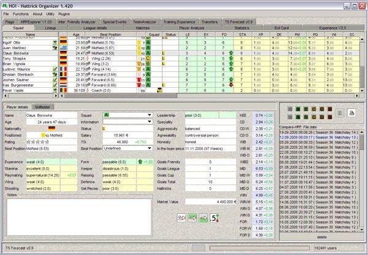Toggle bottom-row green A group filter

298,117
